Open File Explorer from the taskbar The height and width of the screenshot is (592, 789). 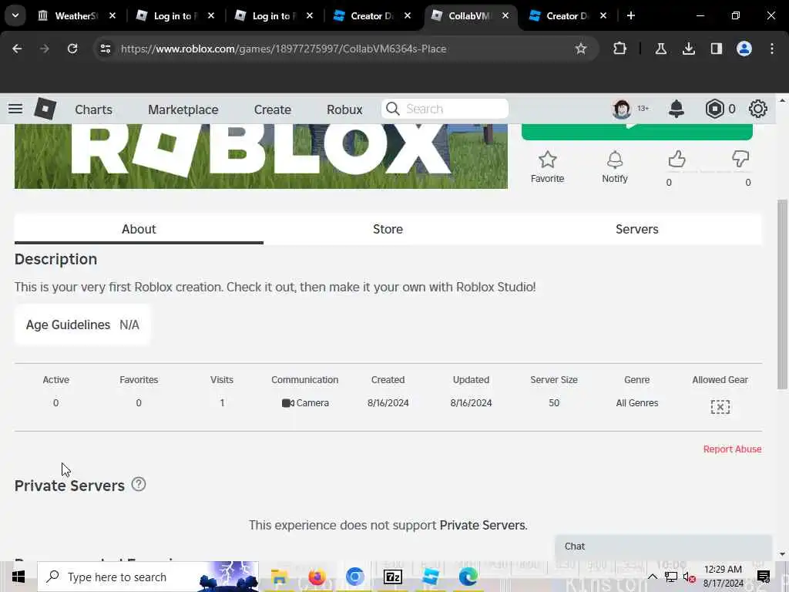click(x=279, y=577)
